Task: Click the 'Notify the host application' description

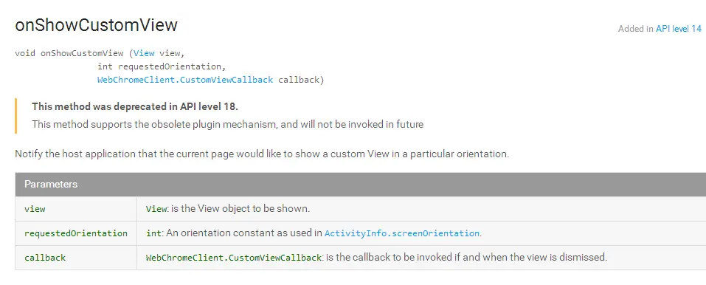Action: click(262, 154)
